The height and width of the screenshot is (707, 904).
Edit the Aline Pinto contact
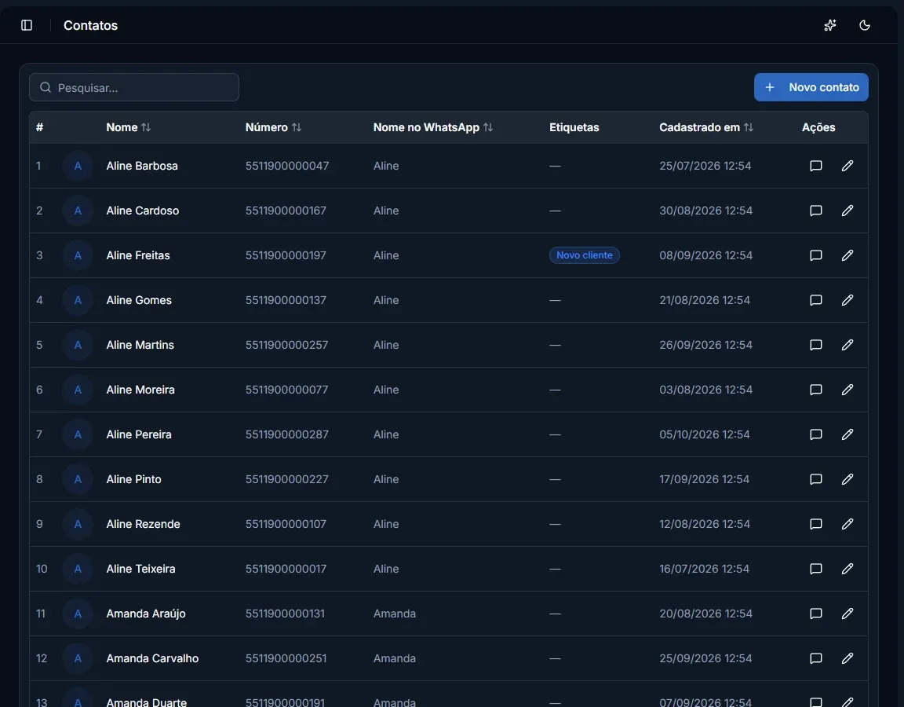click(x=847, y=479)
